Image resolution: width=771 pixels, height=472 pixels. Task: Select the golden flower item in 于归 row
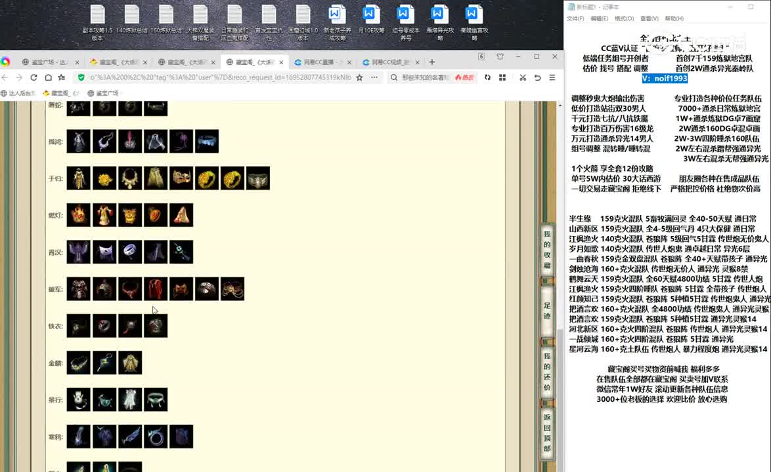[104, 178]
